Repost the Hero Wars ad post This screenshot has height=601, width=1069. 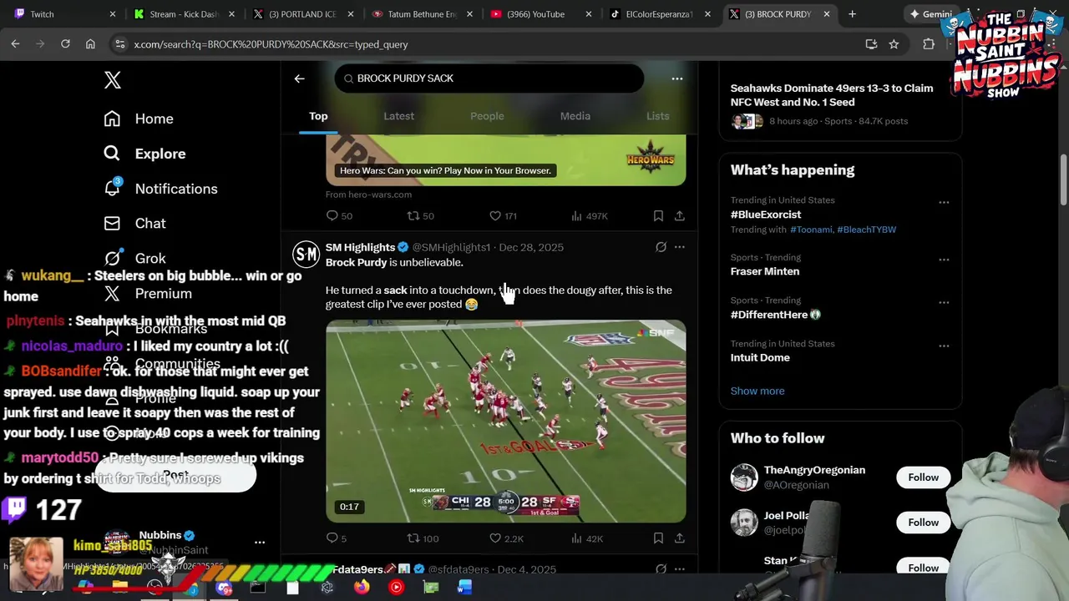pos(420,215)
